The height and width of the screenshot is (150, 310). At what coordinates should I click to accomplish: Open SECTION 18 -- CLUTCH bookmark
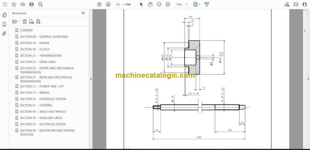pyautogui.click(x=35, y=49)
